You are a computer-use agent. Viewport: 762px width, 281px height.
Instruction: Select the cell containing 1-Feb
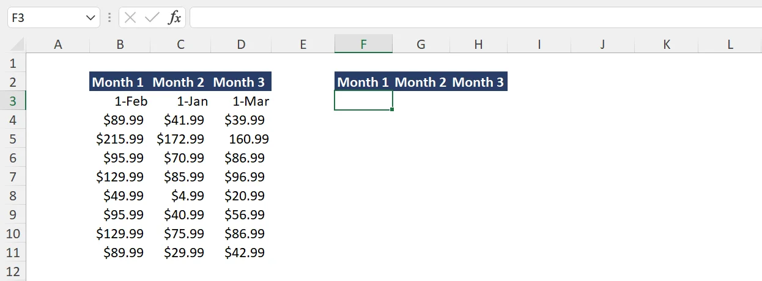click(120, 101)
